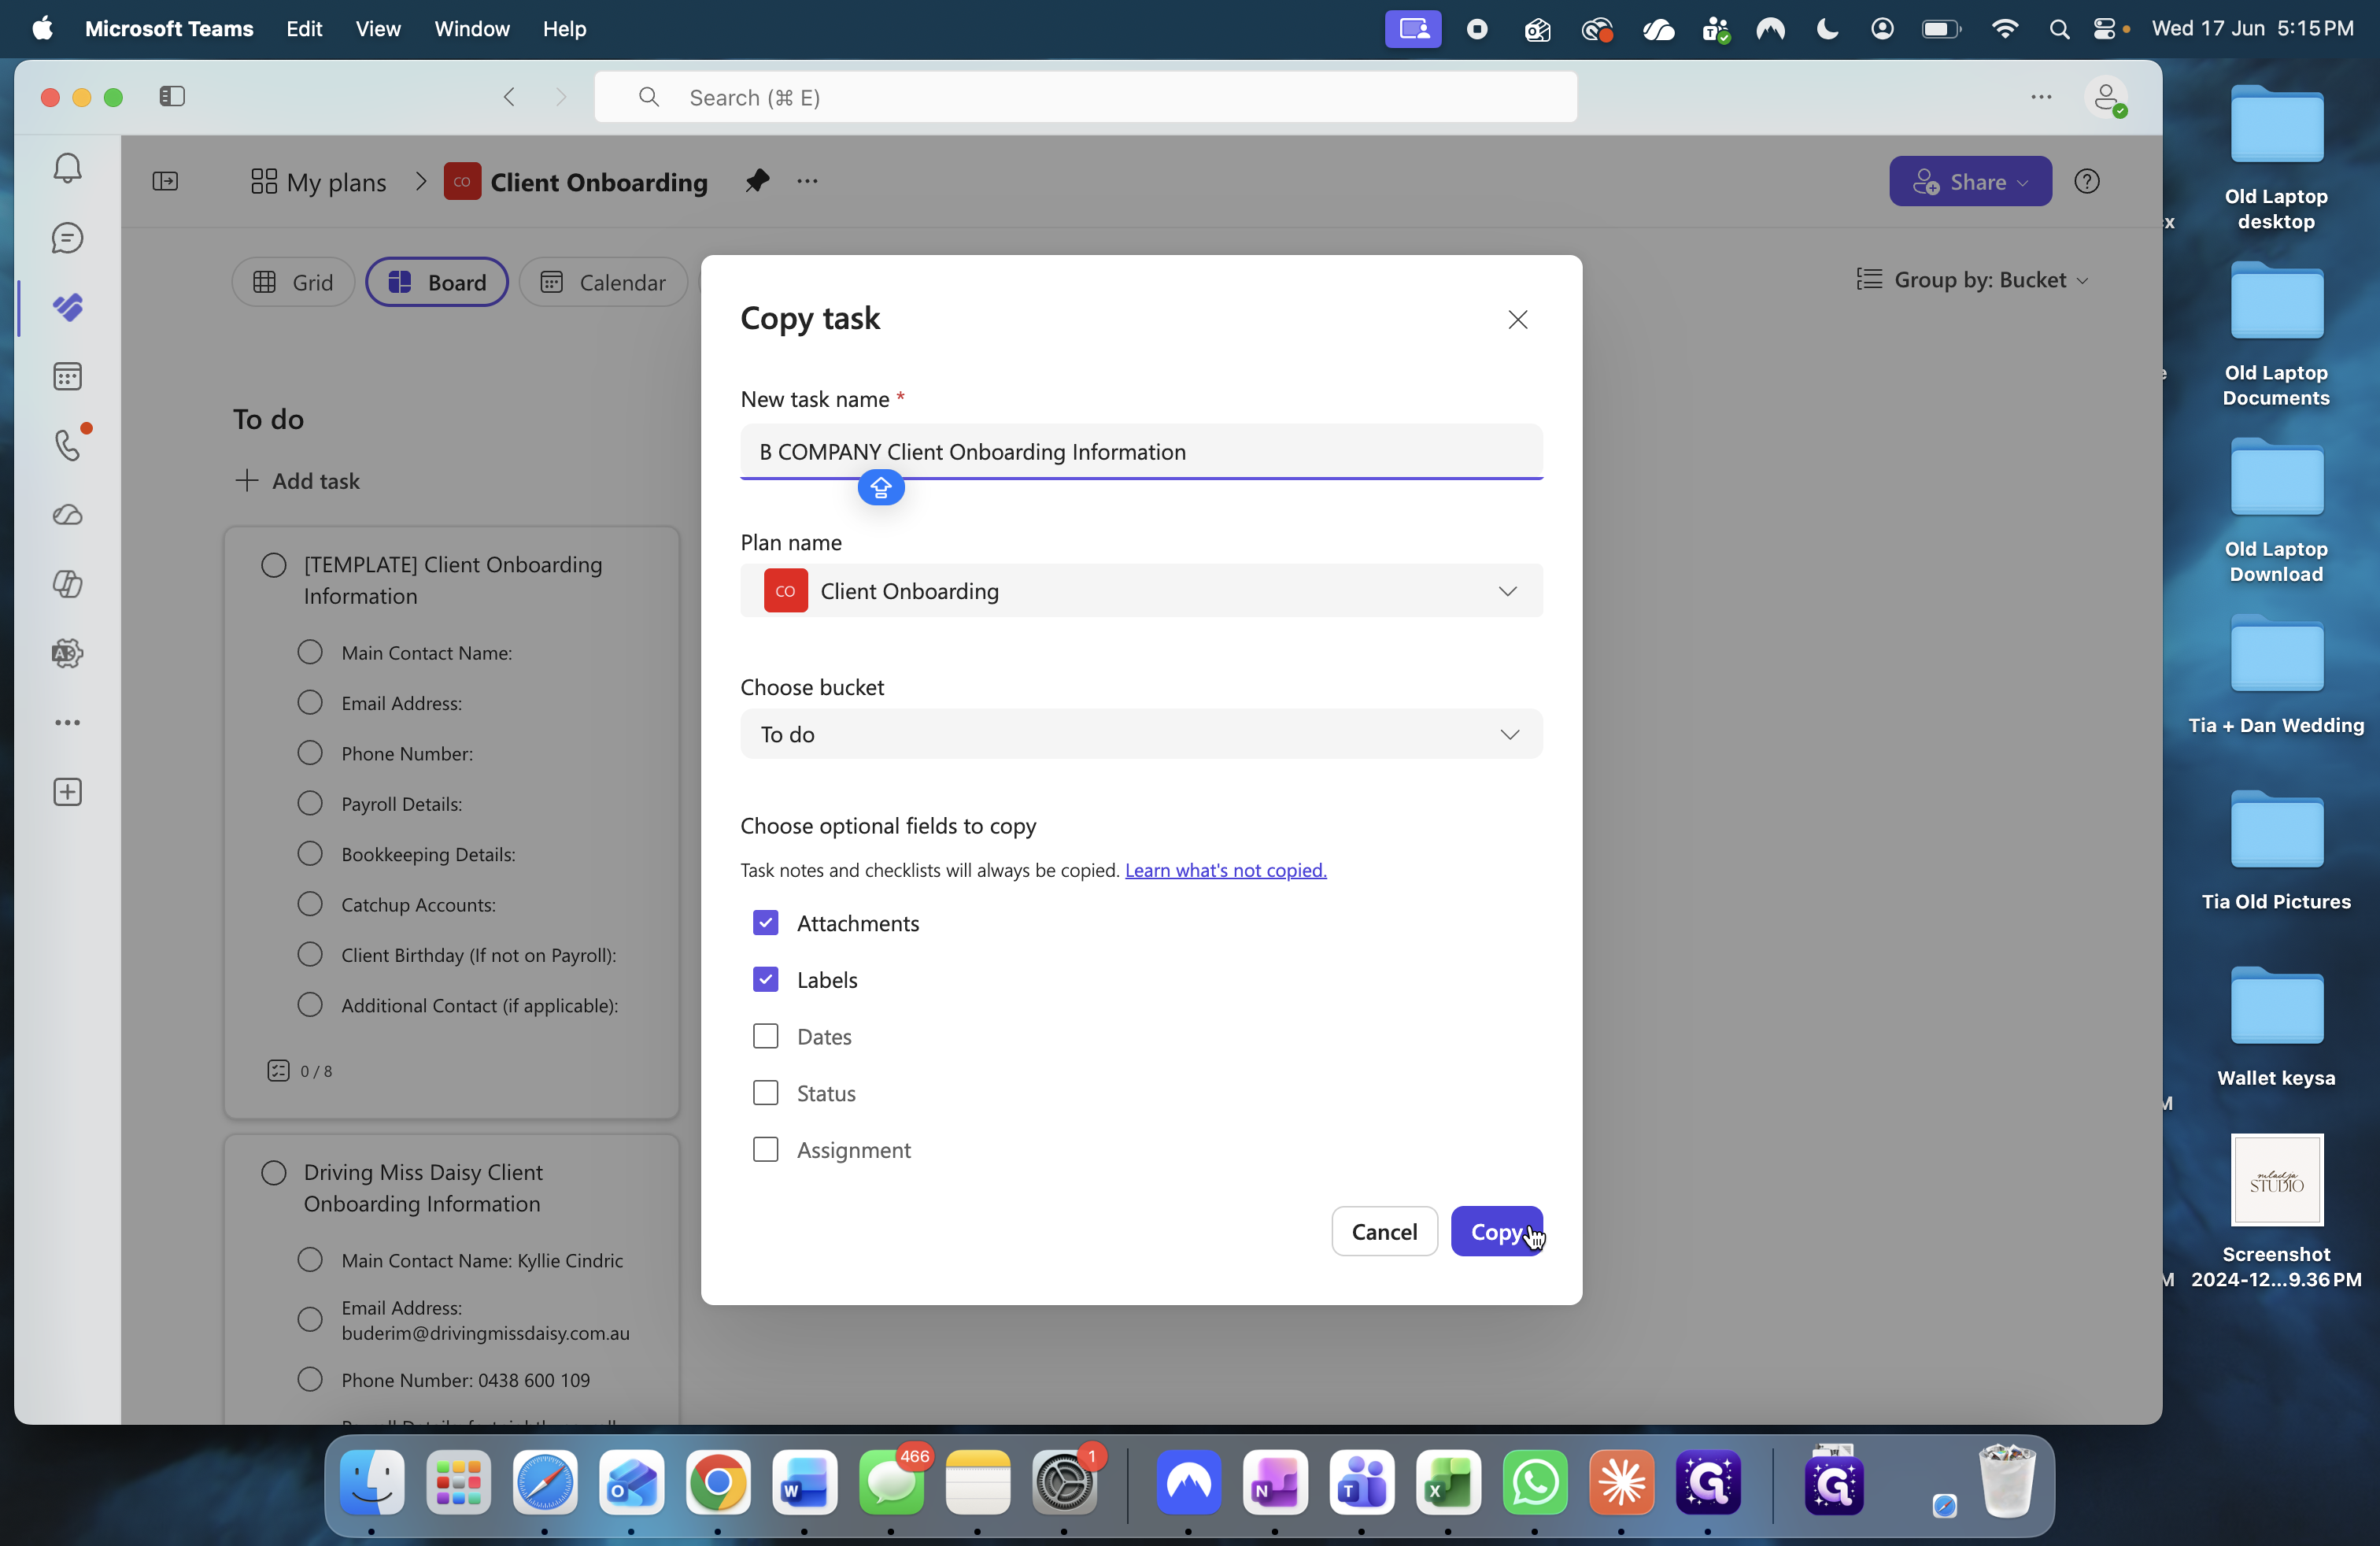
Task: Open Google Chrome from the Dock
Action: [718, 1483]
